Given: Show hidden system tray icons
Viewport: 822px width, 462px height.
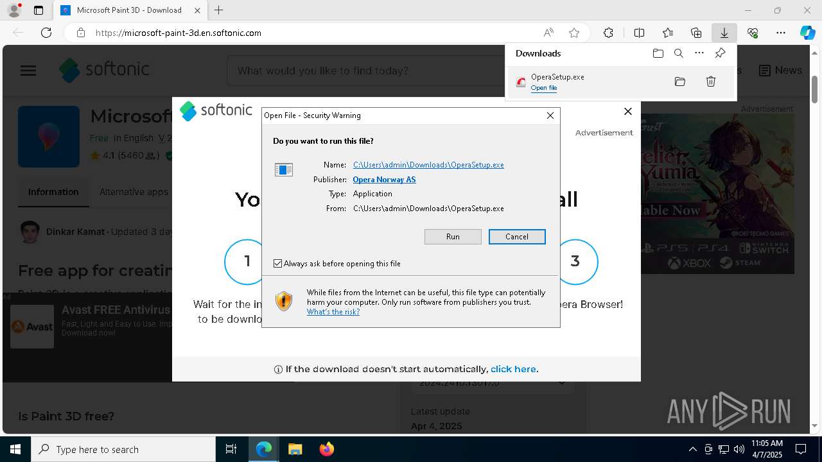Looking at the screenshot, I should (x=693, y=449).
